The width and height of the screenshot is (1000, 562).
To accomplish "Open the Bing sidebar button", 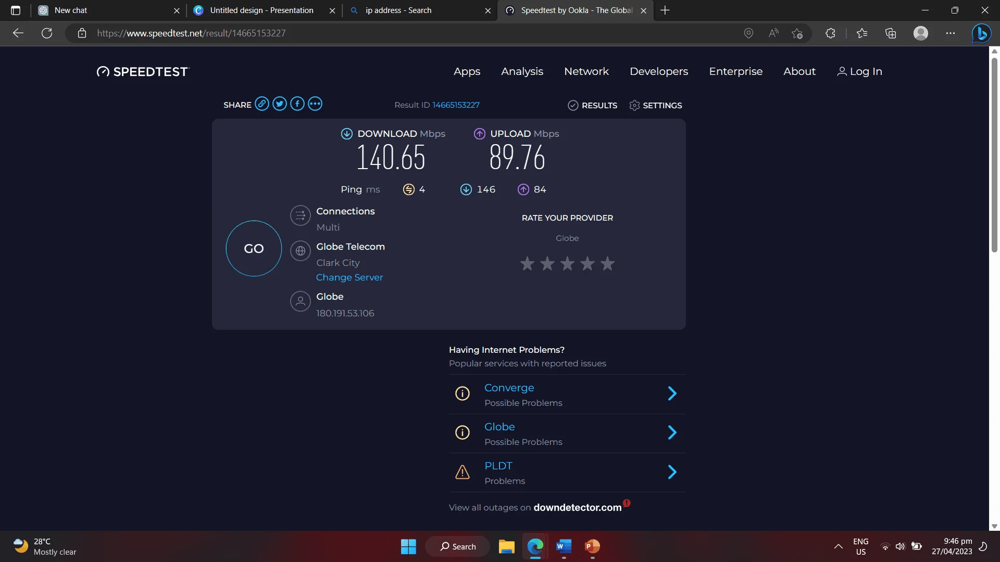I will pyautogui.click(x=982, y=33).
